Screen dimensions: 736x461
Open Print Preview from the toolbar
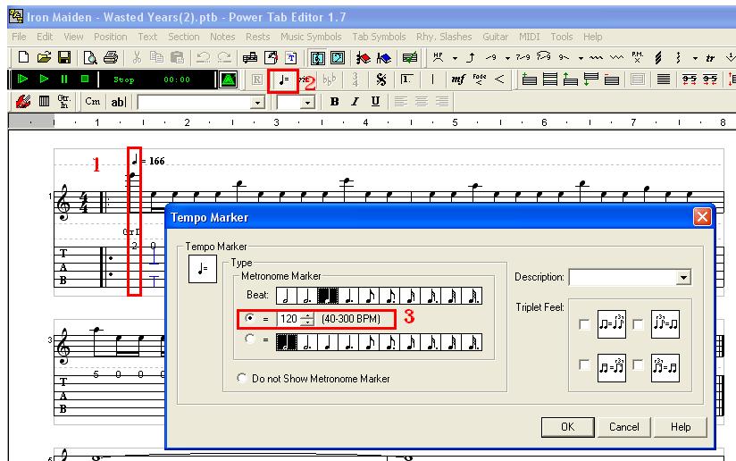pos(89,58)
